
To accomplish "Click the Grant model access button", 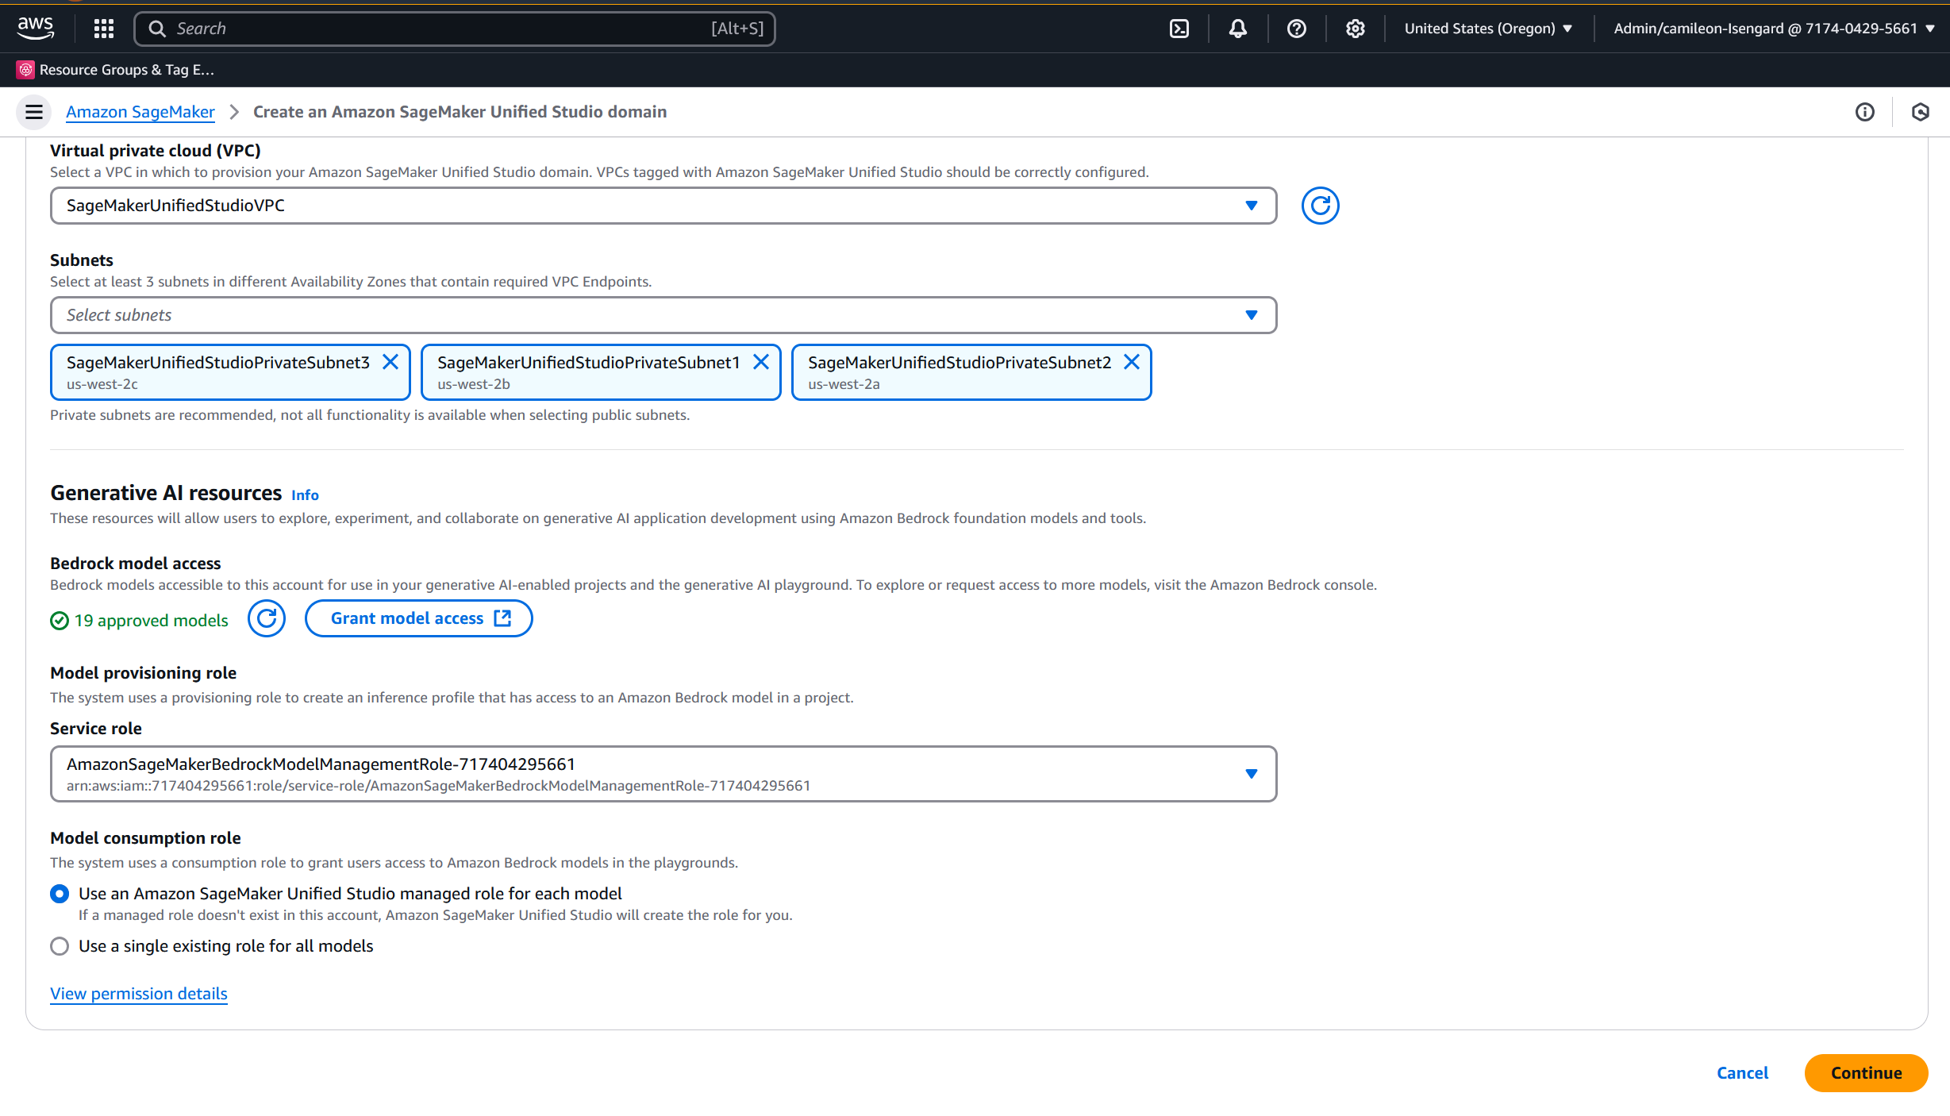I will [x=419, y=618].
